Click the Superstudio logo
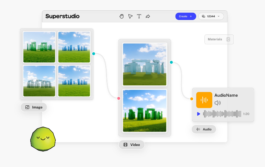This screenshot has width=265, height=167. click(62, 16)
